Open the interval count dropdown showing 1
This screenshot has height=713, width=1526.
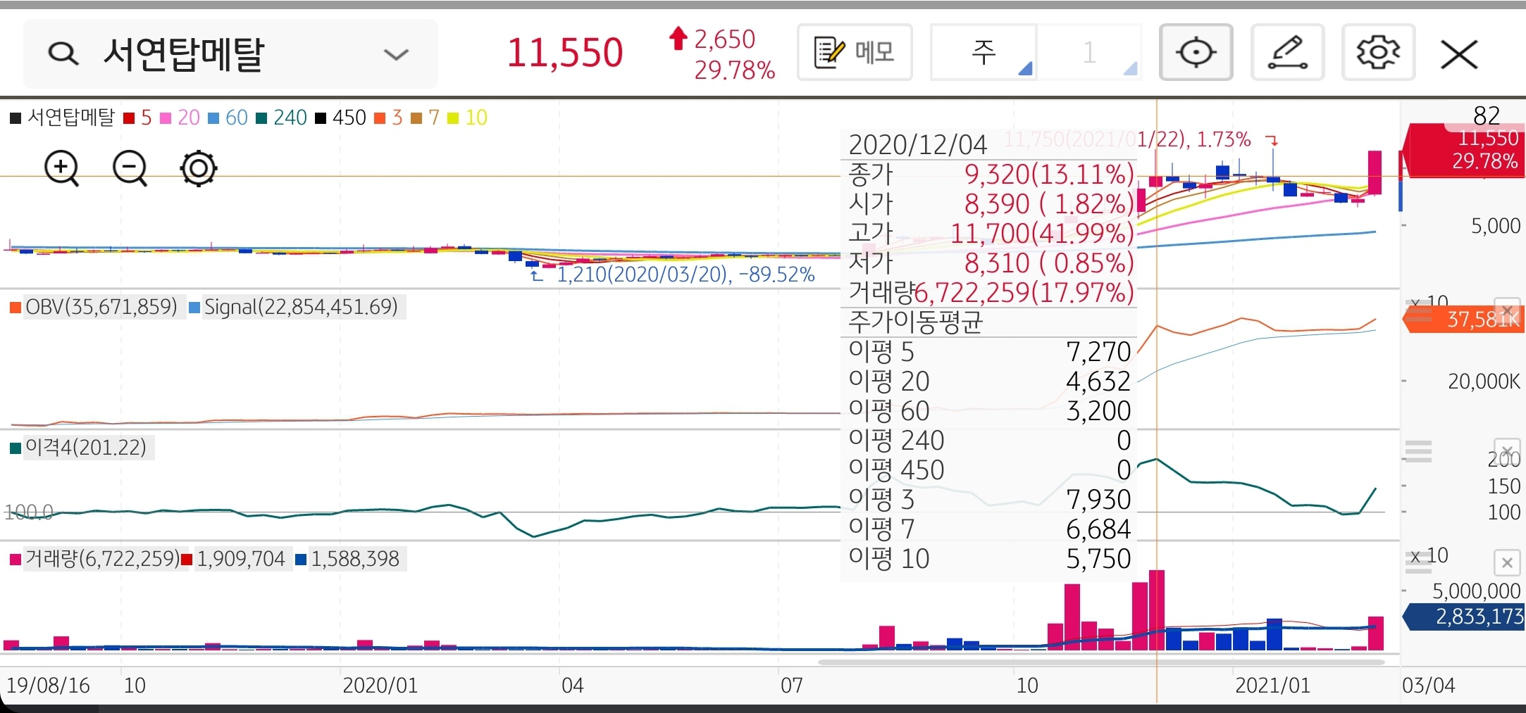click(x=1089, y=52)
